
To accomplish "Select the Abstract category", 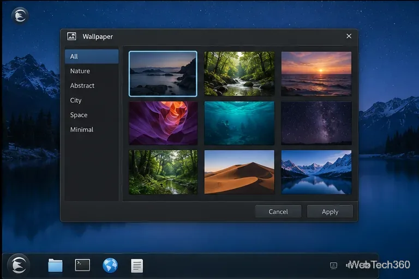I will (92, 86).
